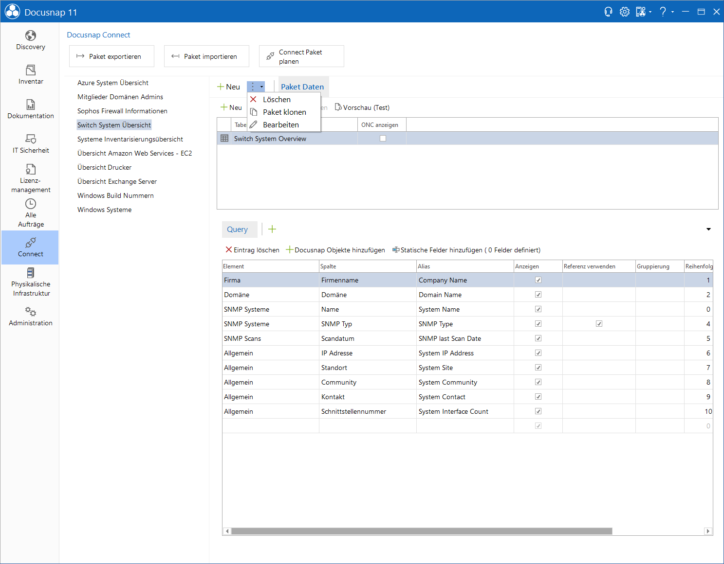Click the Docusnap Connect heading link
Image resolution: width=724 pixels, height=564 pixels.
tap(98, 35)
